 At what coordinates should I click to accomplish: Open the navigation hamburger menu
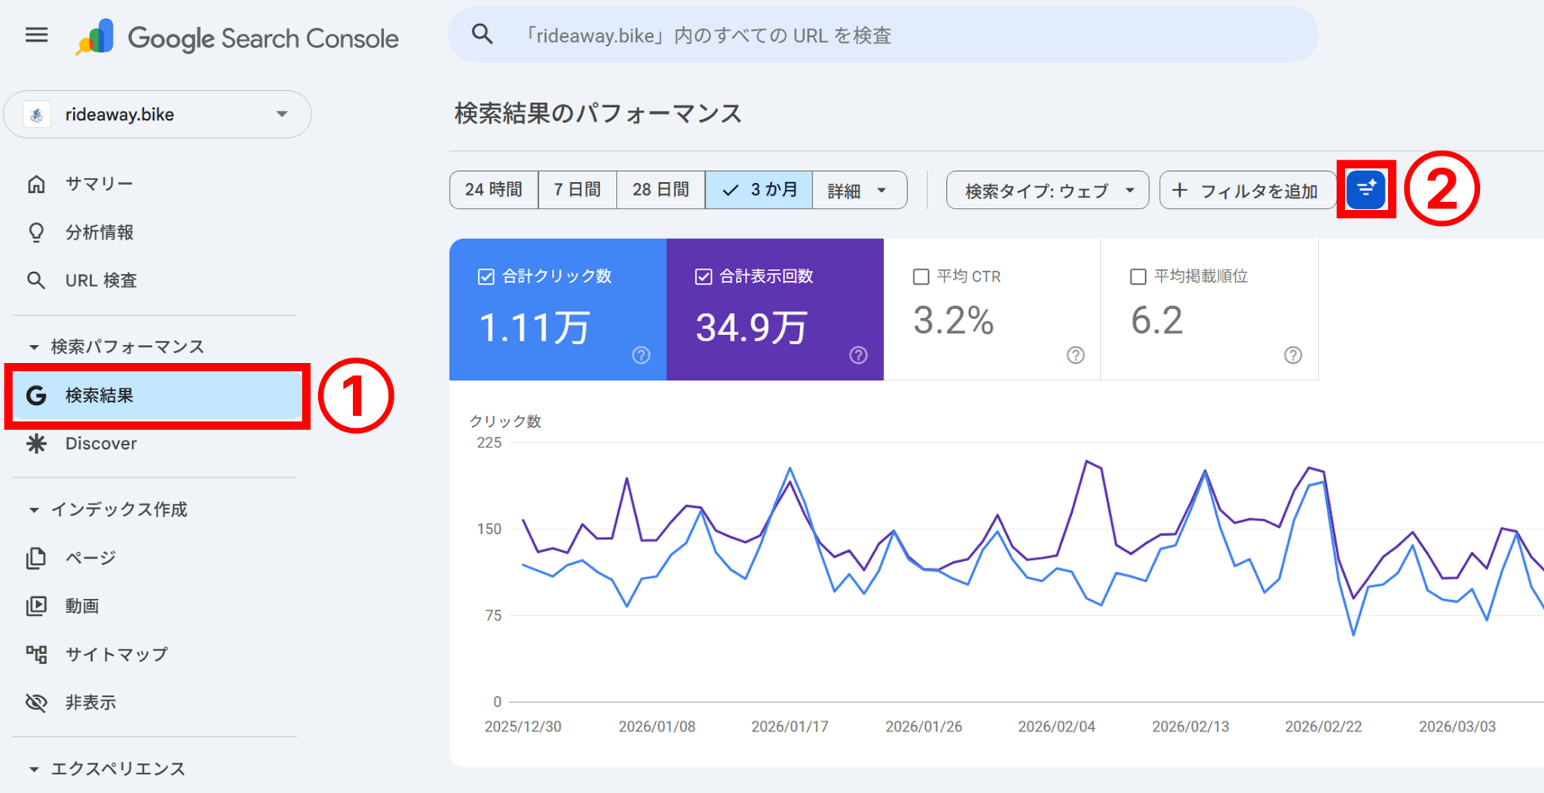35,35
